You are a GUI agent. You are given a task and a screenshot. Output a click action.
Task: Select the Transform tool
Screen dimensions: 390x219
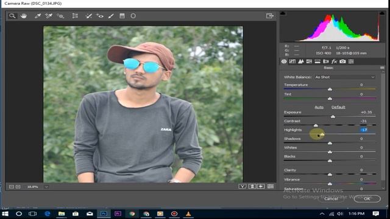75,16
